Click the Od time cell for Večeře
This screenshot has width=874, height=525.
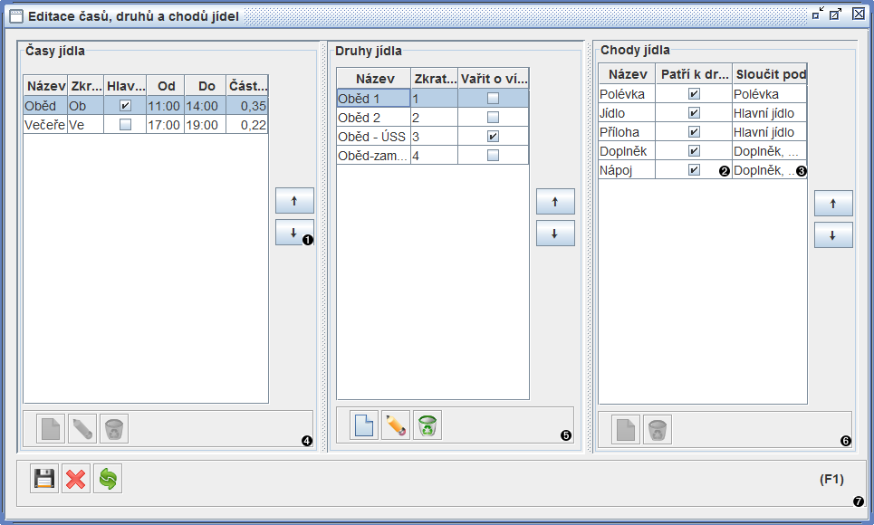[166, 125]
